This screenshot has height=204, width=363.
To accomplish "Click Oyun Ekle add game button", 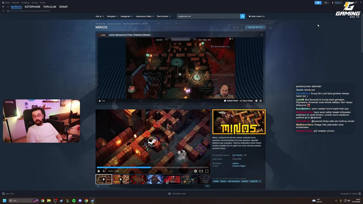I will tap(8, 194).
